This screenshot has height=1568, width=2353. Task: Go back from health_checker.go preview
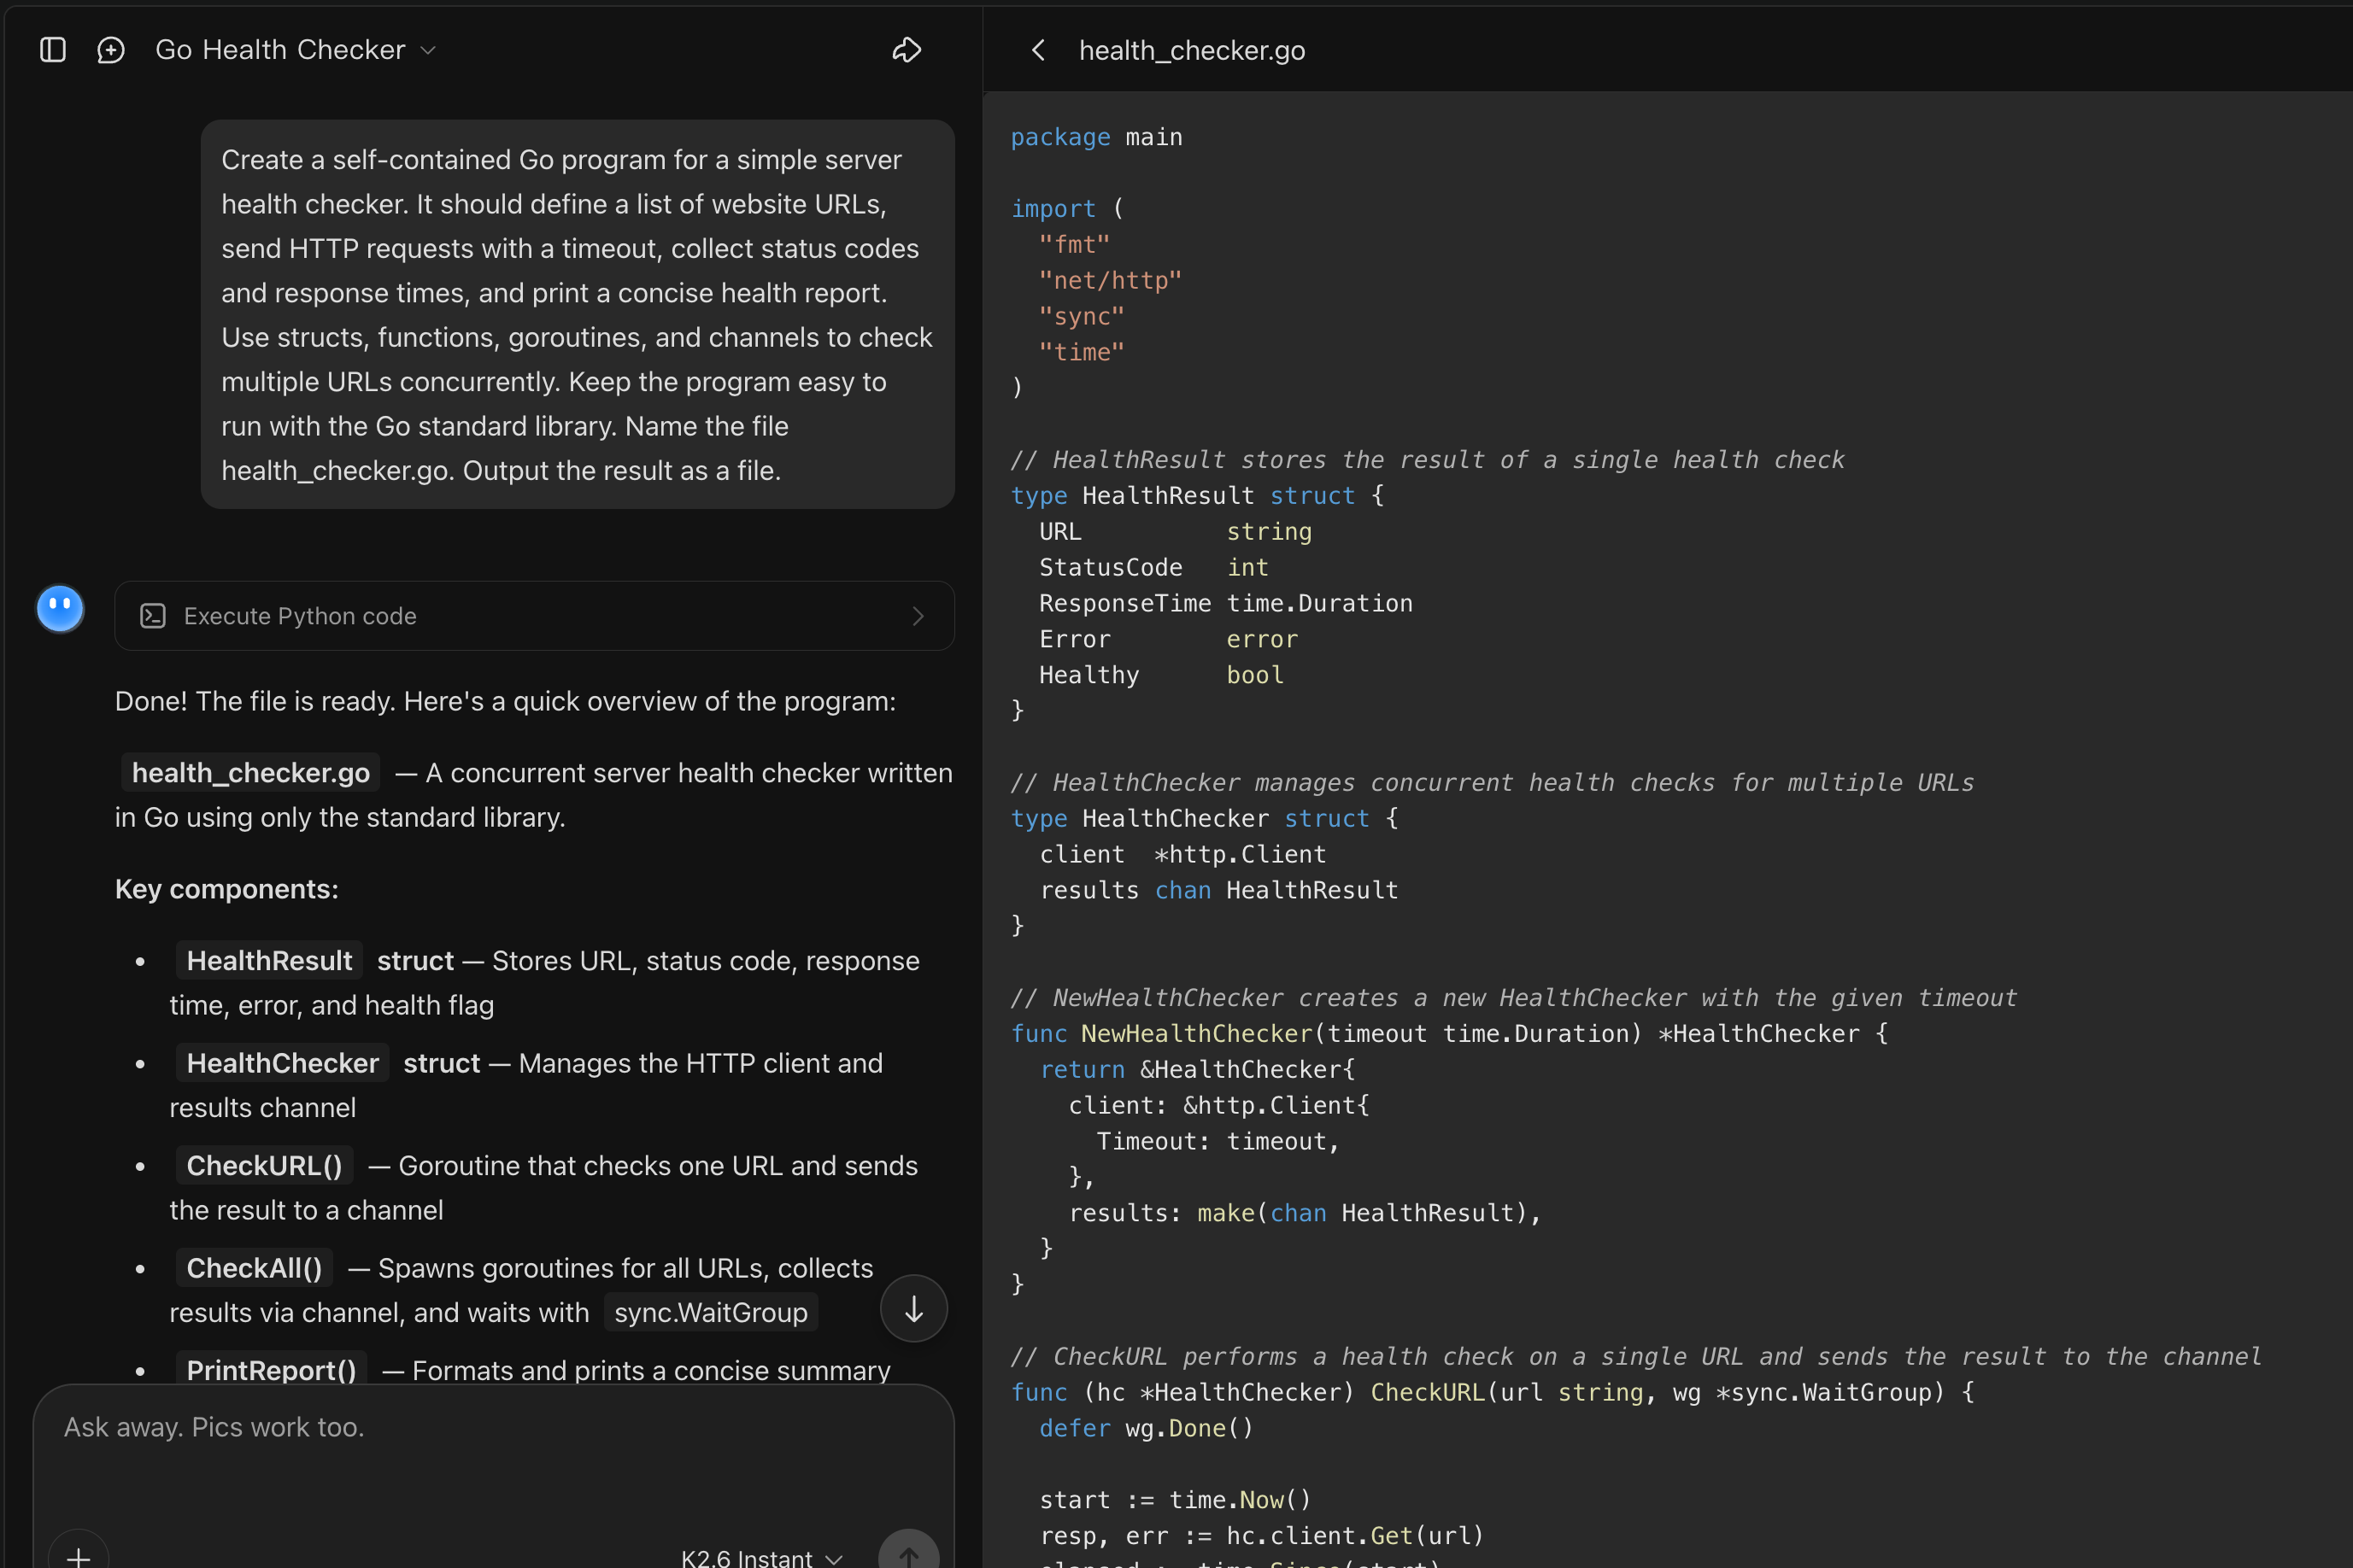click(1038, 50)
